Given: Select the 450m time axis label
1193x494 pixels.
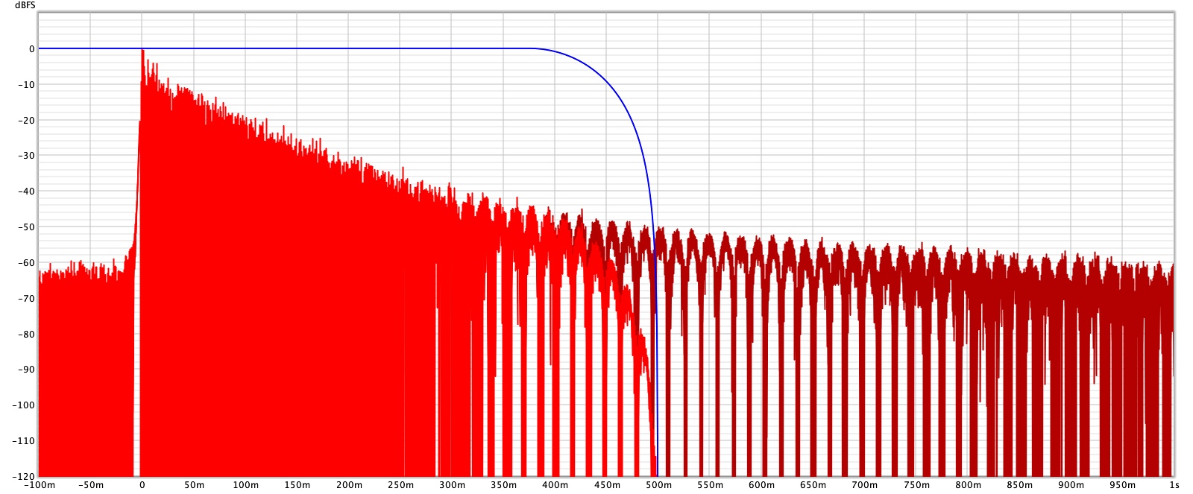Looking at the screenshot, I should [x=607, y=485].
